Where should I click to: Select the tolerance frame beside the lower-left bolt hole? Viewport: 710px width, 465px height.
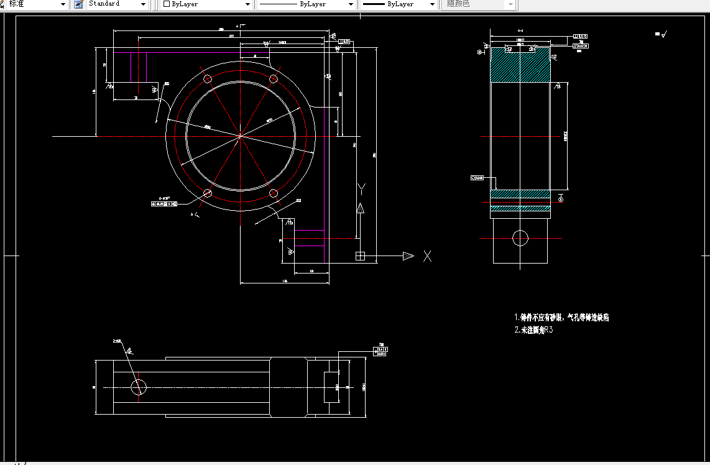point(164,204)
